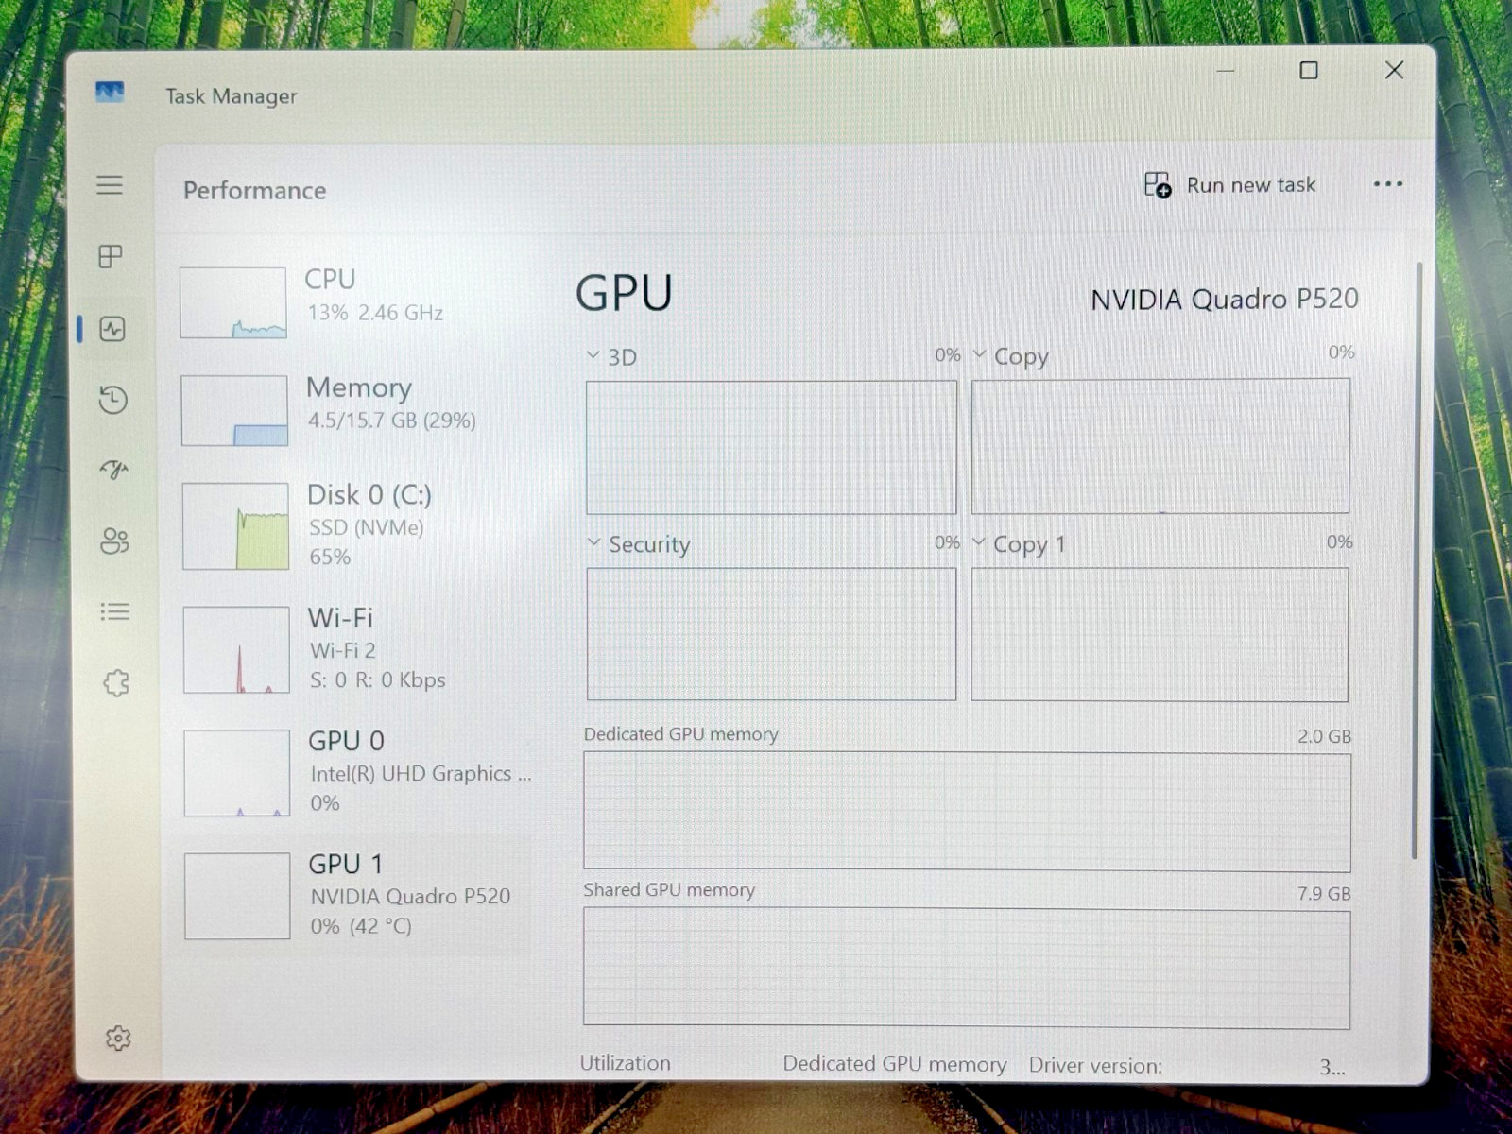Click the CPU usage thumbnail graph

[233, 302]
